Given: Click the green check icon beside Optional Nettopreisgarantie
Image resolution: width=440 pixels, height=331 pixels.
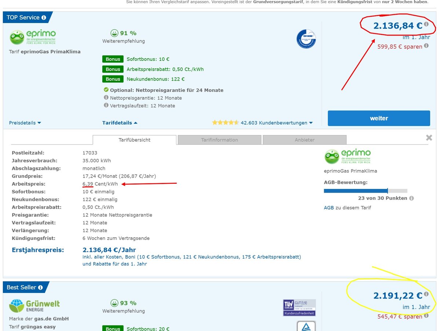Looking at the screenshot, I should 106,90.
